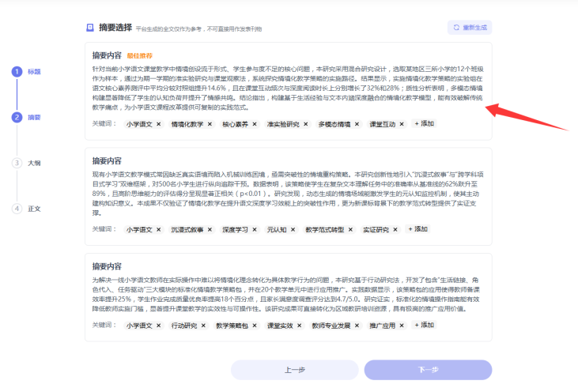Select the abstract marked 最佳推荐

[x=289, y=91]
